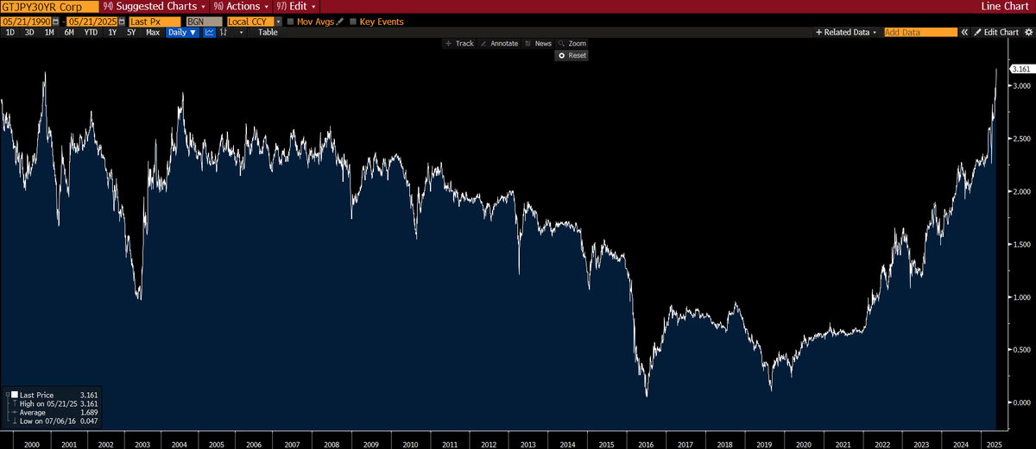The width and height of the screenshot is (1036, 449).
Task: Click the High marker icon in legend
Action: click(x=14, y=403)
